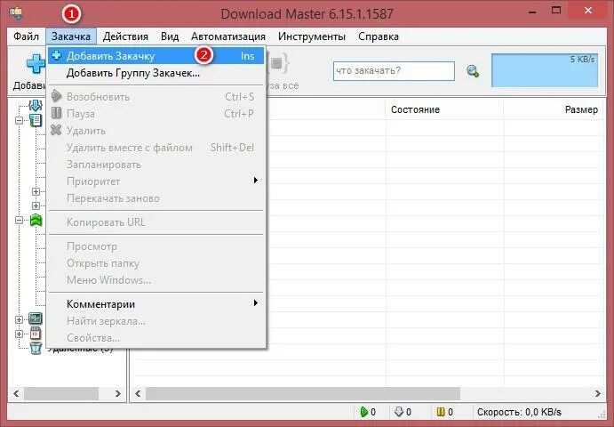
Task: Open the Приоритет submenu arrow
Action: pos(256,181)
